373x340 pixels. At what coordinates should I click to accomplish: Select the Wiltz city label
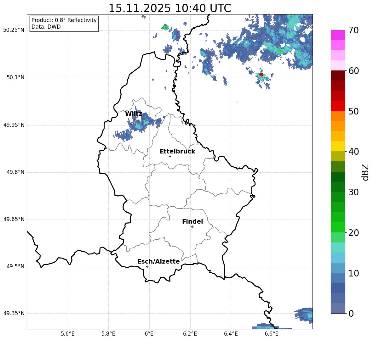coord(134,114)
